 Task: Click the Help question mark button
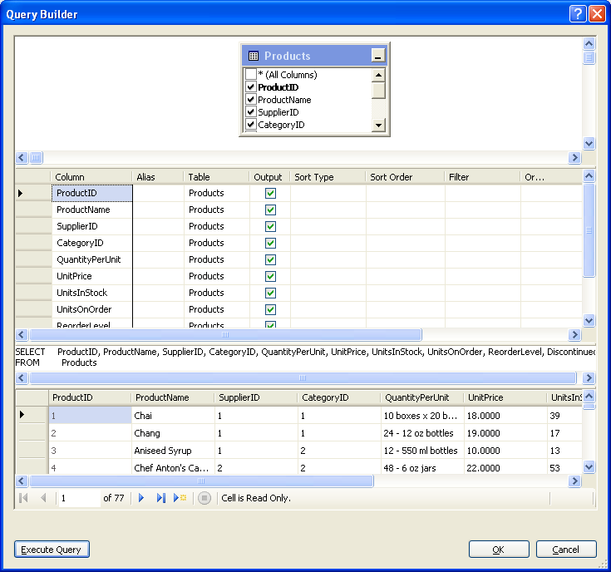tap(578, 13)
